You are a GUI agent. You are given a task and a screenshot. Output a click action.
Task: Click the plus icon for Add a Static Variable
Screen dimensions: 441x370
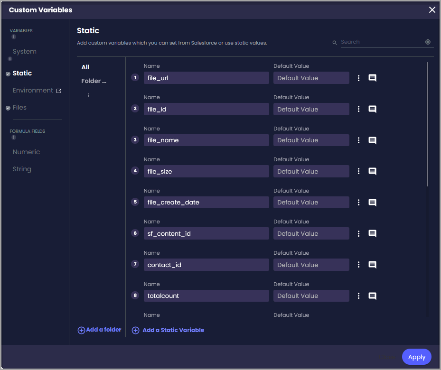click(136, 330)
